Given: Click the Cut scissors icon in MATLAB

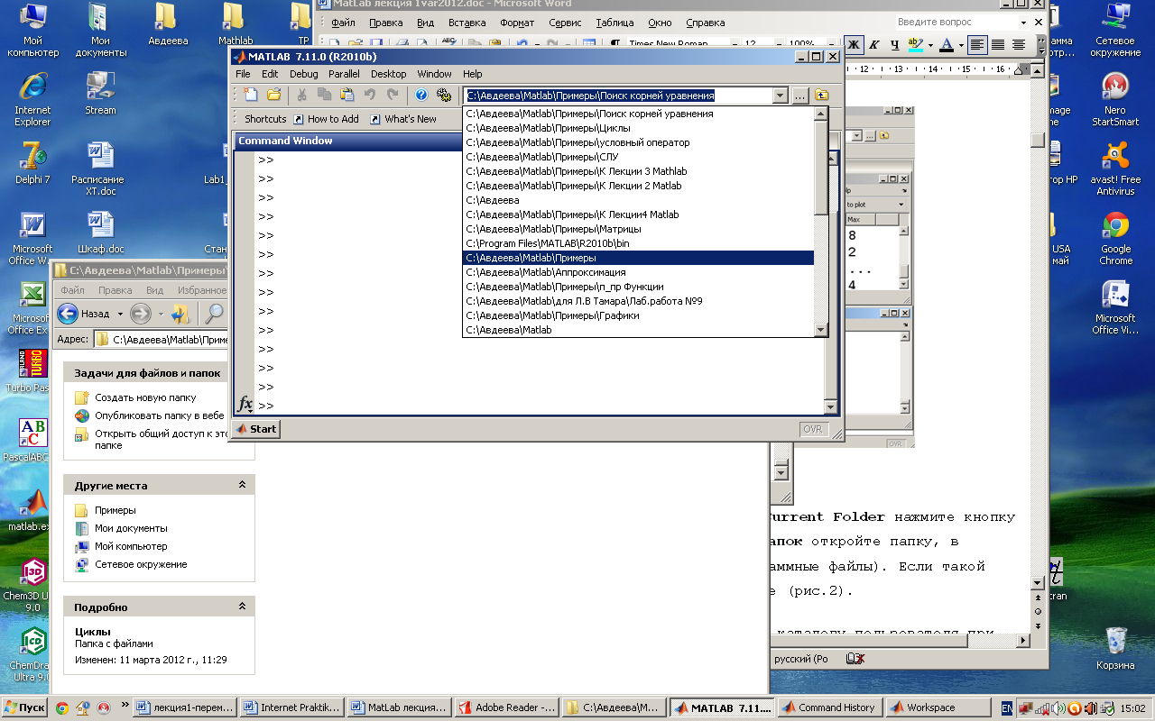Looking at the screenshot, I should (x=302, y=95).
